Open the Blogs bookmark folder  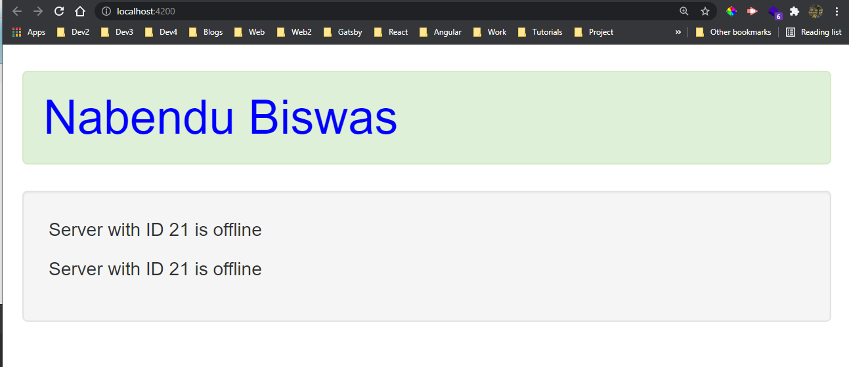click(x=206, y=32)
